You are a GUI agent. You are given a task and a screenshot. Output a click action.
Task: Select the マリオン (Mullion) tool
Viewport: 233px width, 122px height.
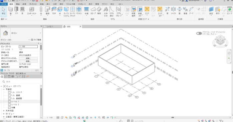[79, 11]
